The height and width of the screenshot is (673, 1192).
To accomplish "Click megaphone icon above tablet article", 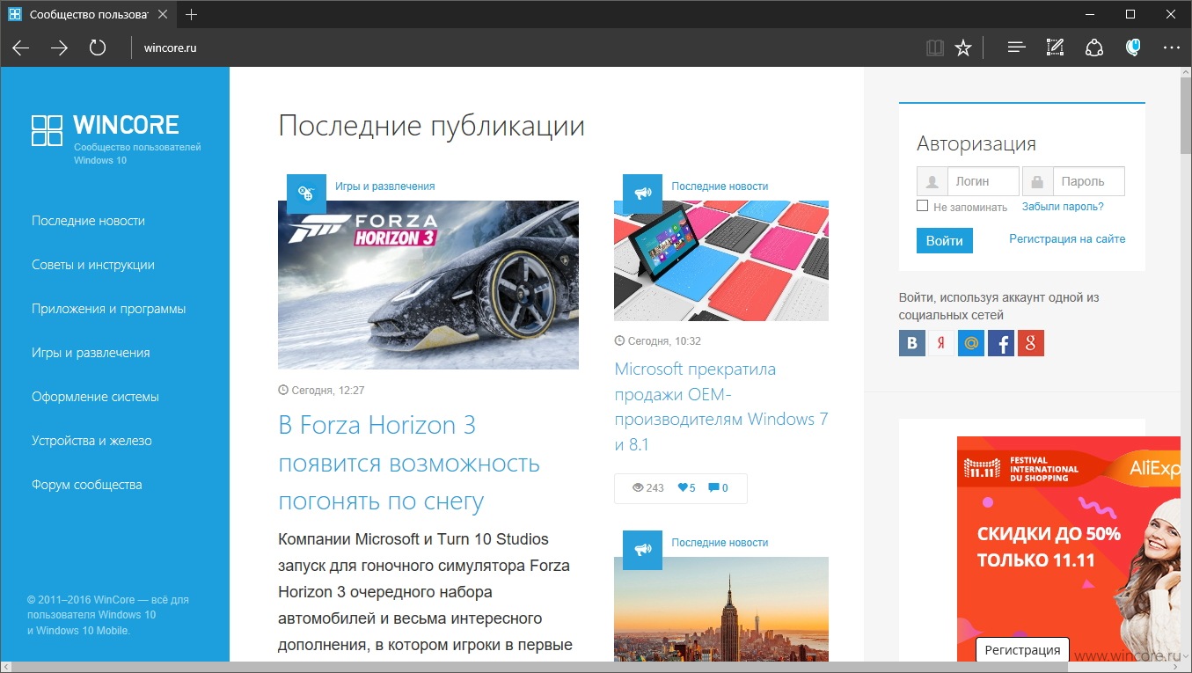I will [642, 194].
